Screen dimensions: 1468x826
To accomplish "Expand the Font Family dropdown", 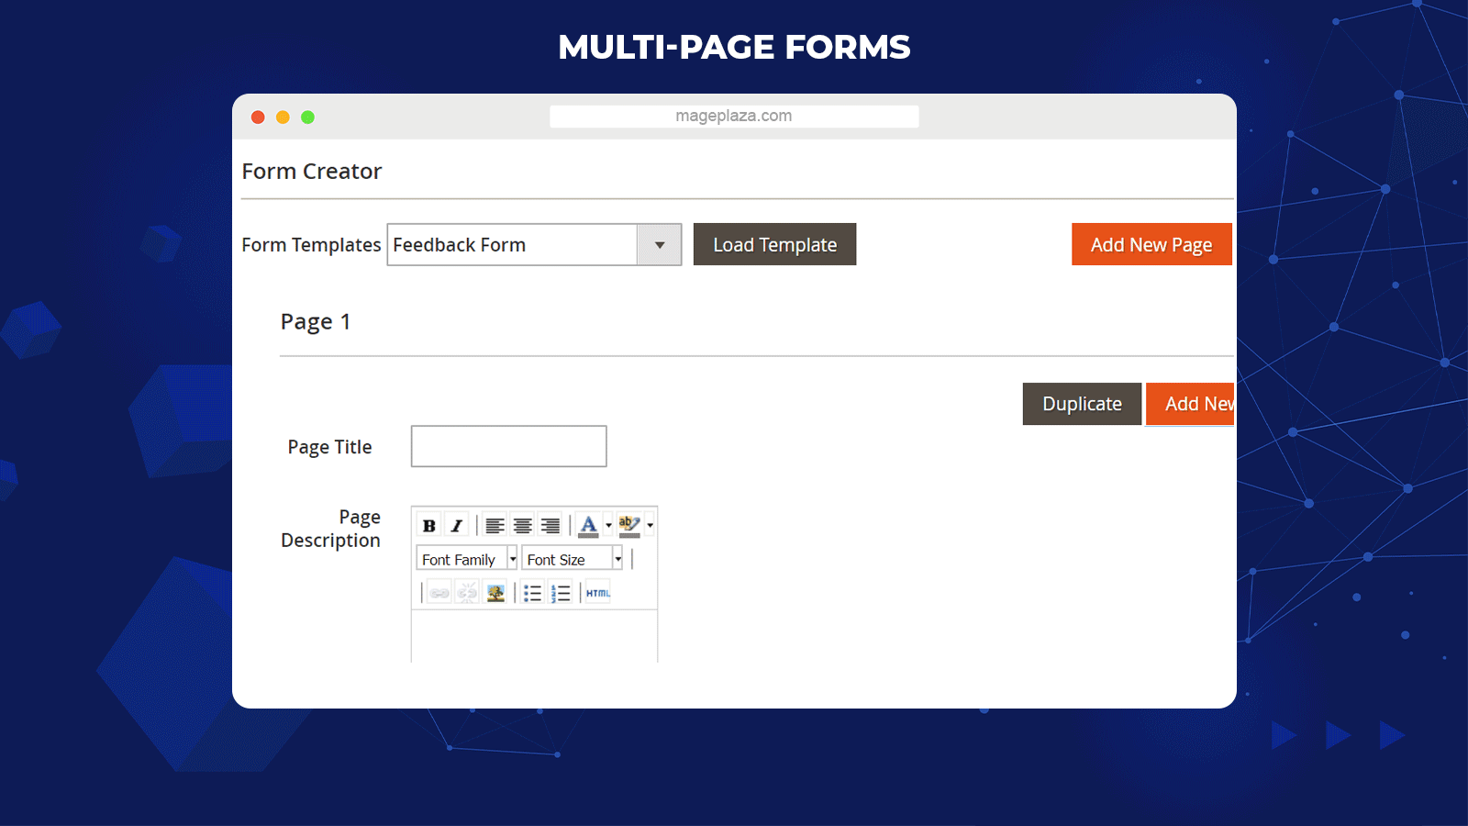I will pos(512,559).
